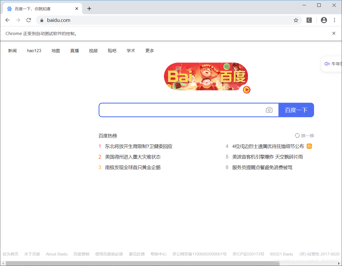The image size is (342, 266).
Task: Click the browser forward arrow
Action: click(x=18, y=20)
